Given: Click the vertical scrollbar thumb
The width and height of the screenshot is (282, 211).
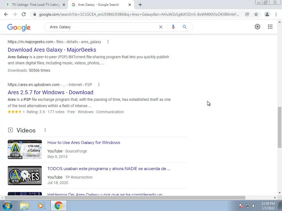Looking at the screenshot, I should 279,127.
